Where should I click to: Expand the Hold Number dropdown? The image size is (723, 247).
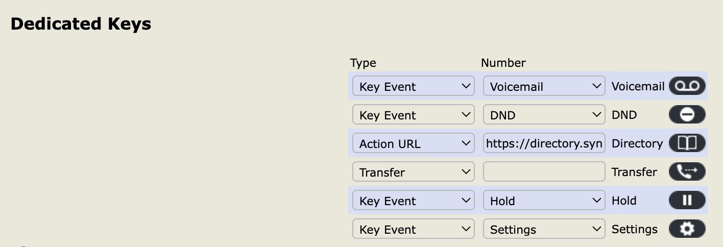pyautogui.click(x=544, y=201)
